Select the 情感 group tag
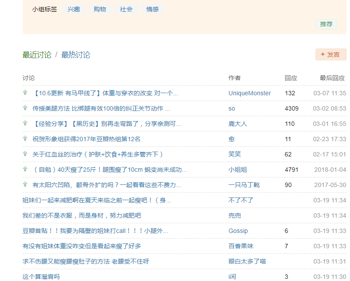350x281 pixels. [x=152, y=9]
